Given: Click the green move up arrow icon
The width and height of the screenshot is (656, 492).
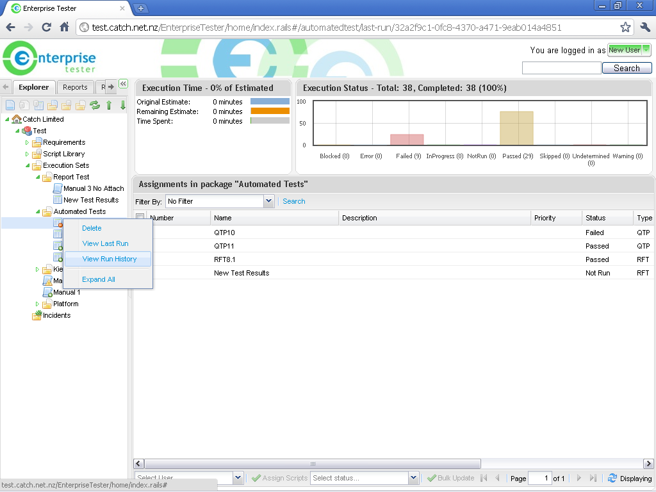Looking at the screenshot, I should click(109, 105).
